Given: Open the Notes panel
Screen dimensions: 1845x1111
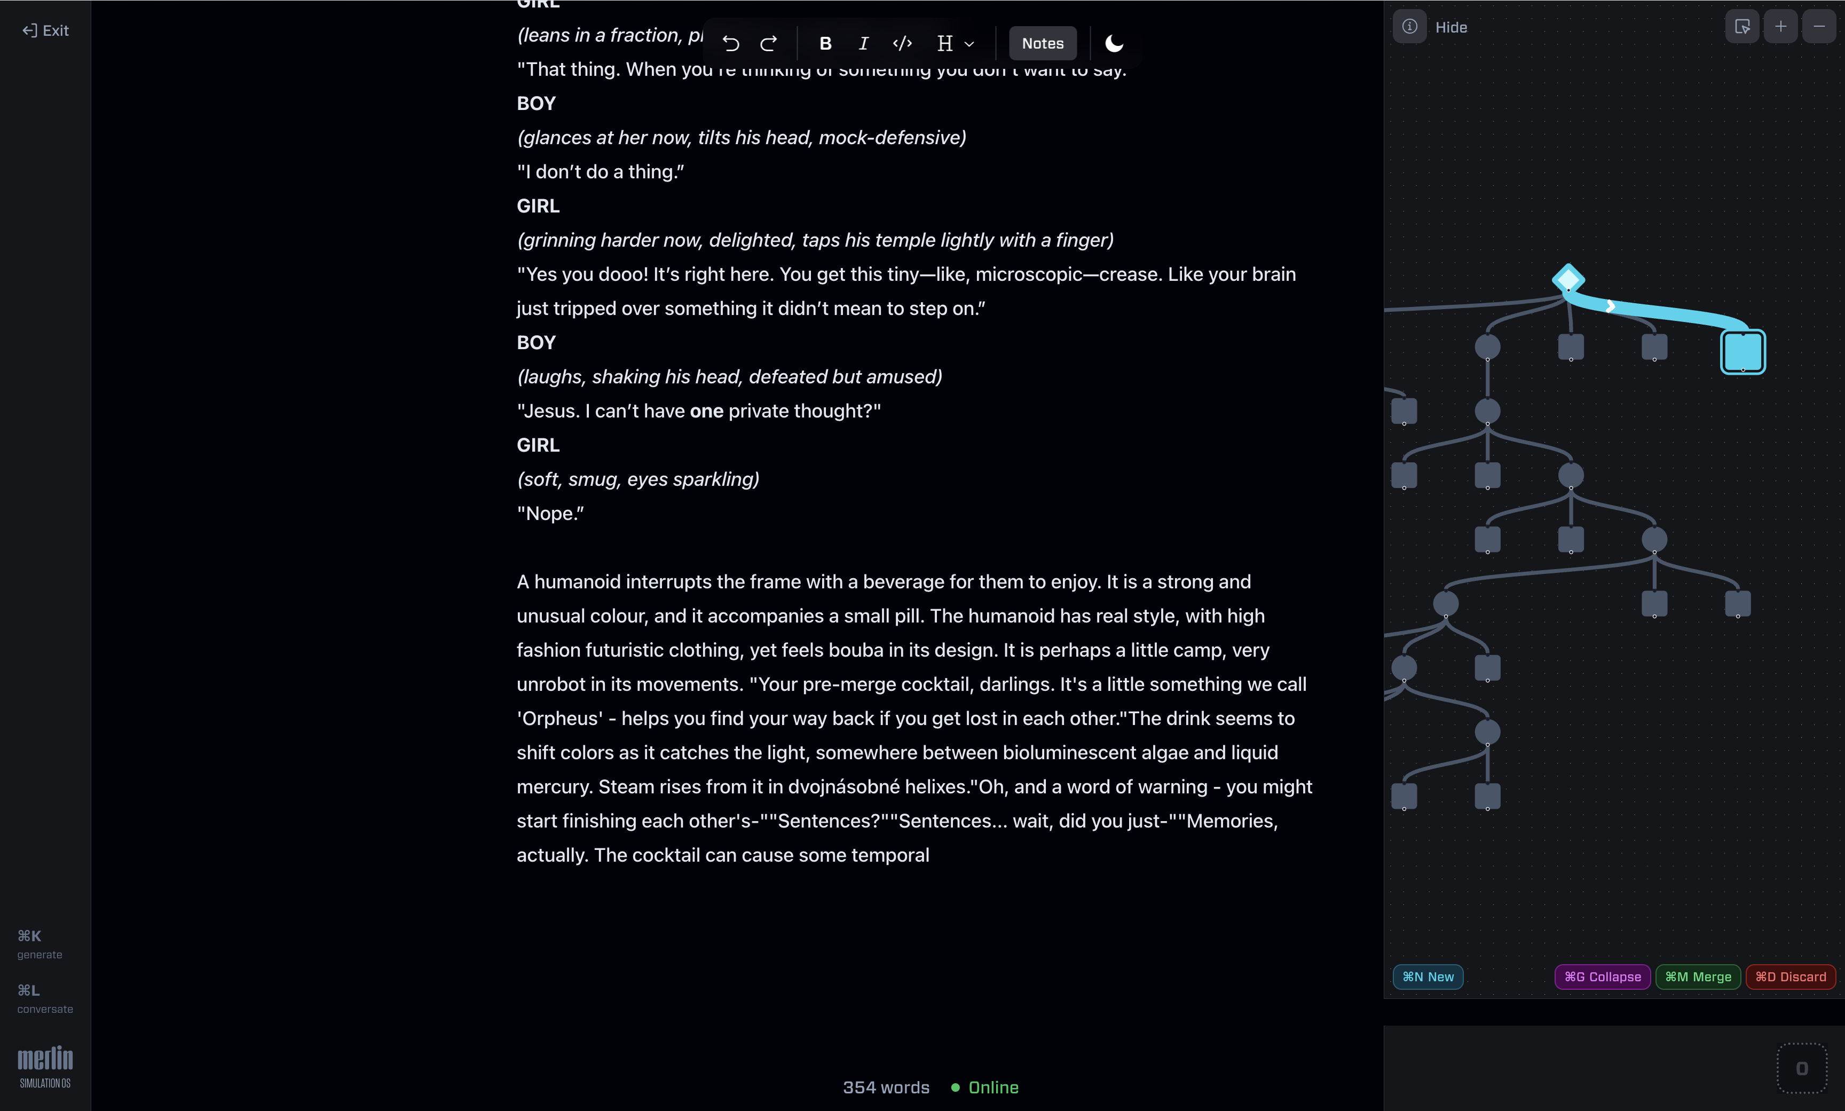Looking at the screenshot, I should click(x=1043, y=43).
